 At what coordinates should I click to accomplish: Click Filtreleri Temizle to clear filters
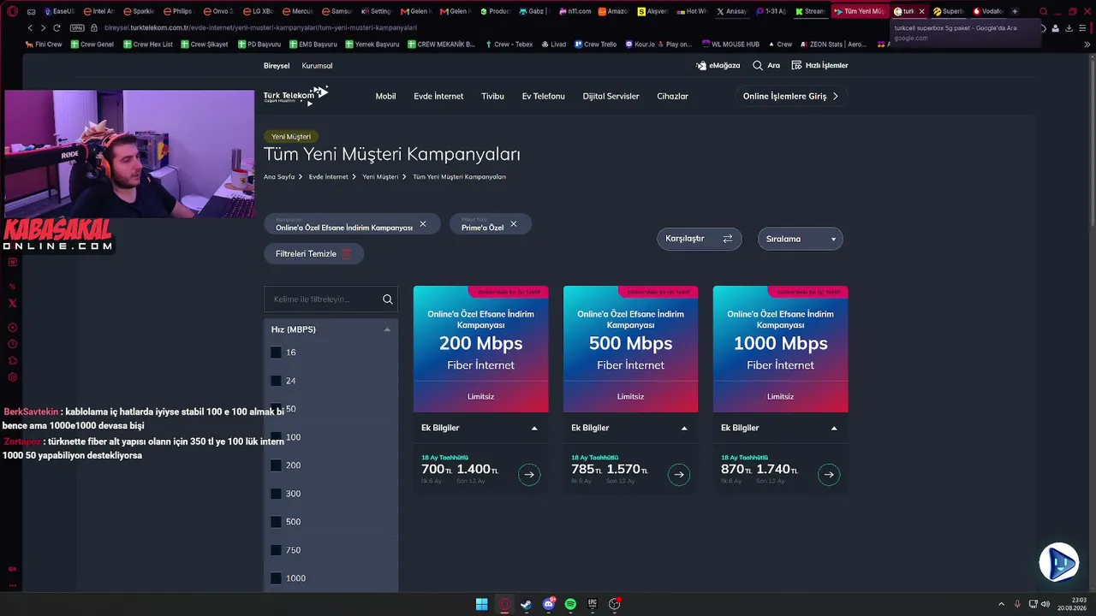[313, 253]
